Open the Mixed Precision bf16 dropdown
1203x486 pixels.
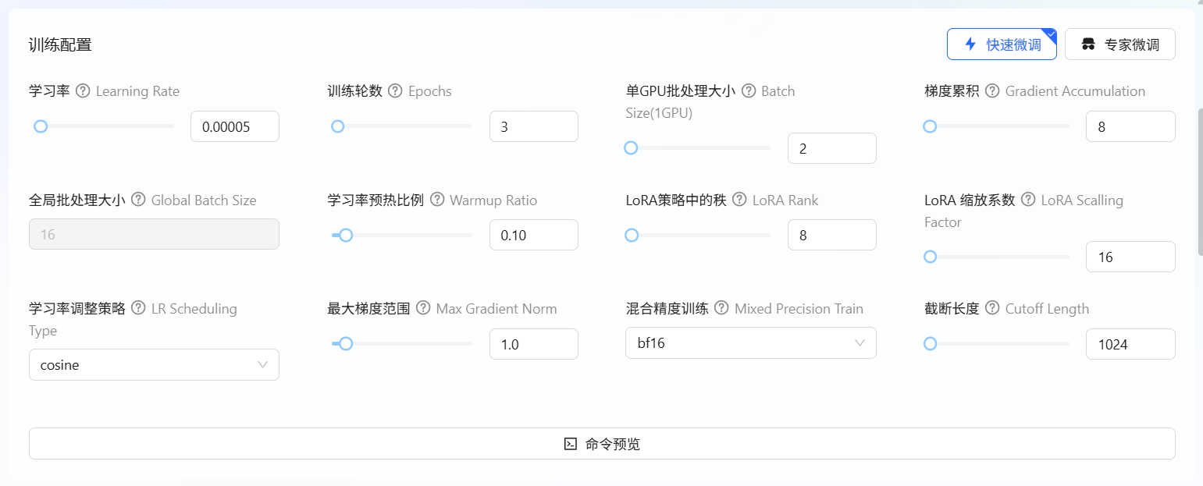coord(750,342)
